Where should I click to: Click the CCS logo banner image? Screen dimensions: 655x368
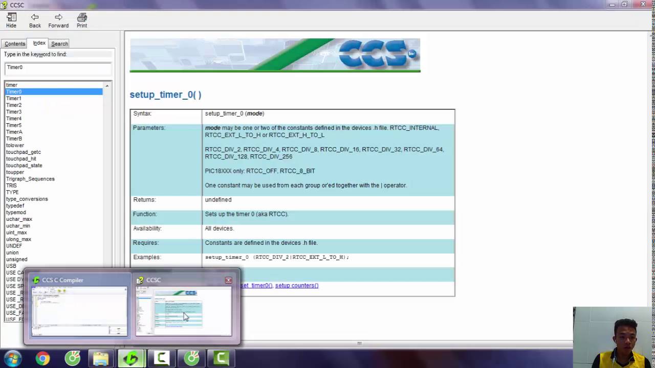275,55
